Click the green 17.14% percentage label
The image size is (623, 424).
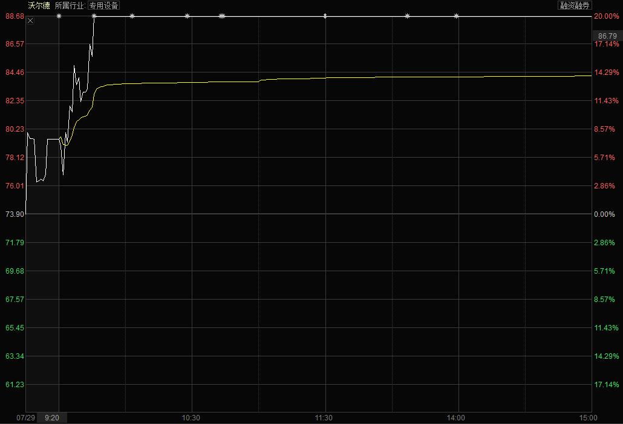606,384
